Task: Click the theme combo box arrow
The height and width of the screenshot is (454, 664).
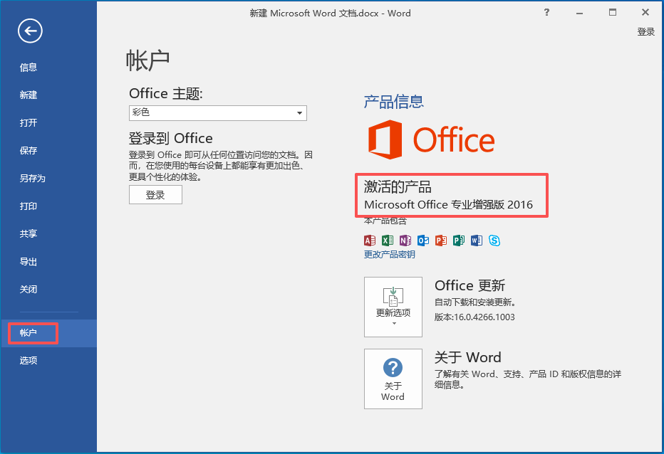Action: coord(299,113)
